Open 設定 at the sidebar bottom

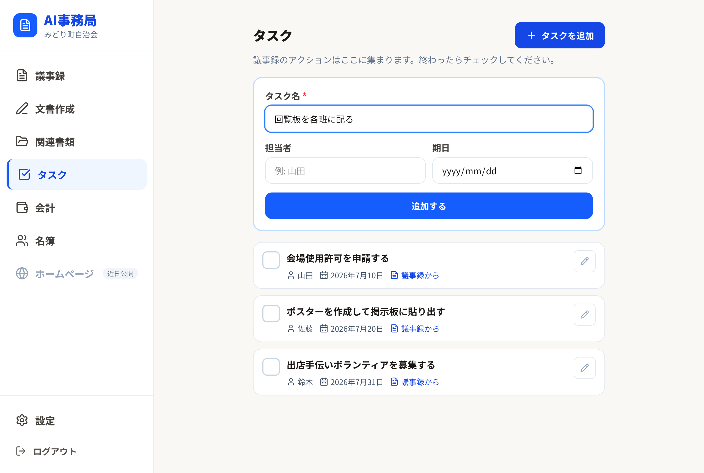click(77, 420)
